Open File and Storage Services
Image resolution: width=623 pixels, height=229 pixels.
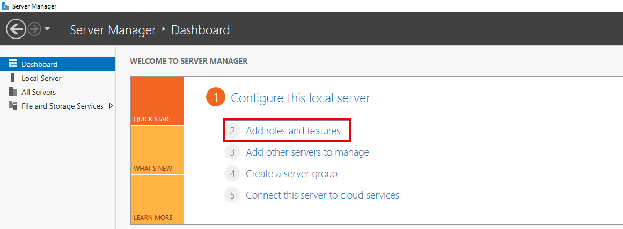coord(57,106)
